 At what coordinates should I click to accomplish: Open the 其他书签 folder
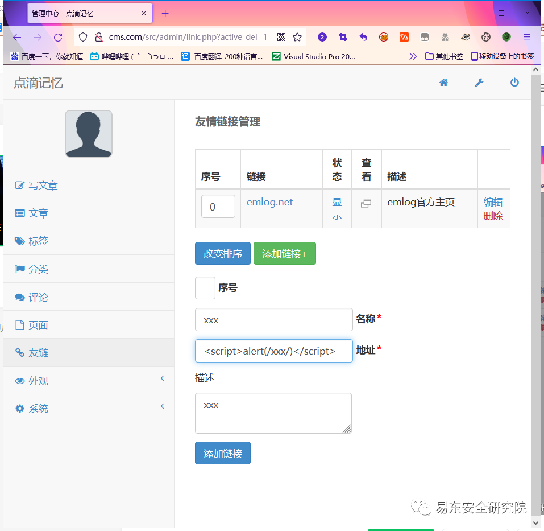coord(444,56)
